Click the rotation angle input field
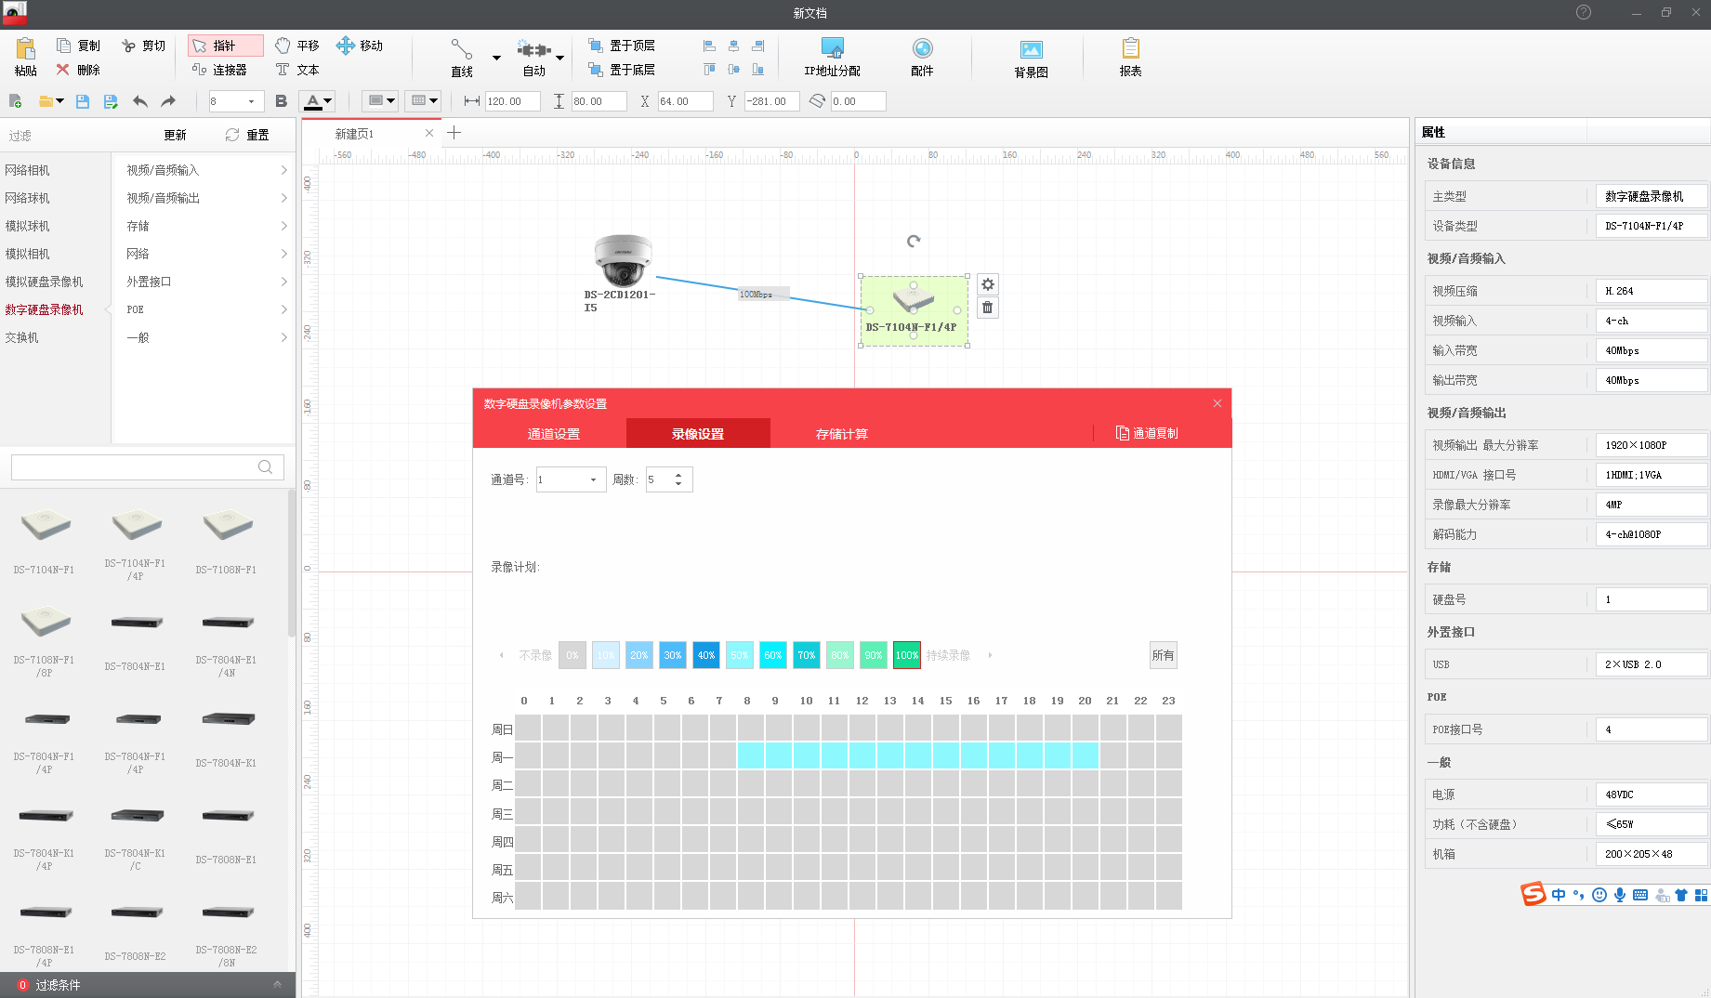The image size is (1711, 998). pos(858,101)
